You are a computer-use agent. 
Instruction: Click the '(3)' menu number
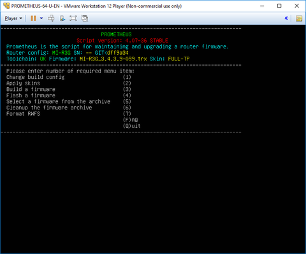click(x=127, y=89)
